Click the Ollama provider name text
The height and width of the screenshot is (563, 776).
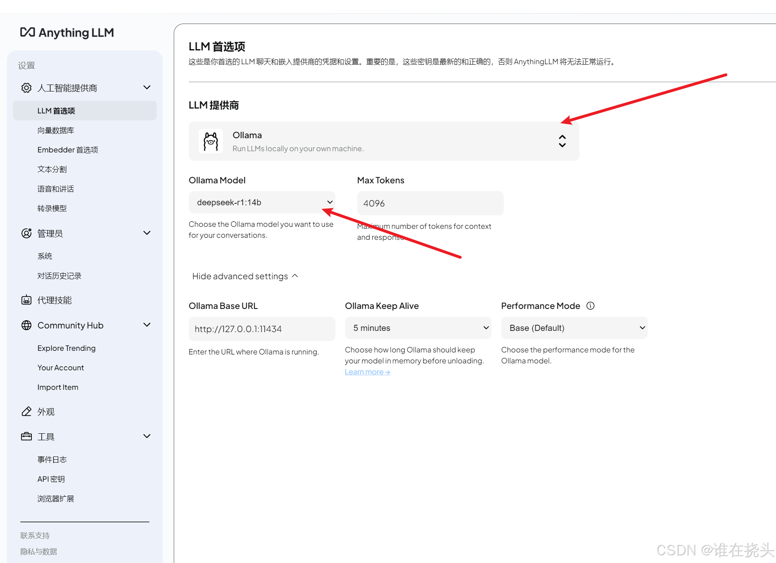pos(247,135)
